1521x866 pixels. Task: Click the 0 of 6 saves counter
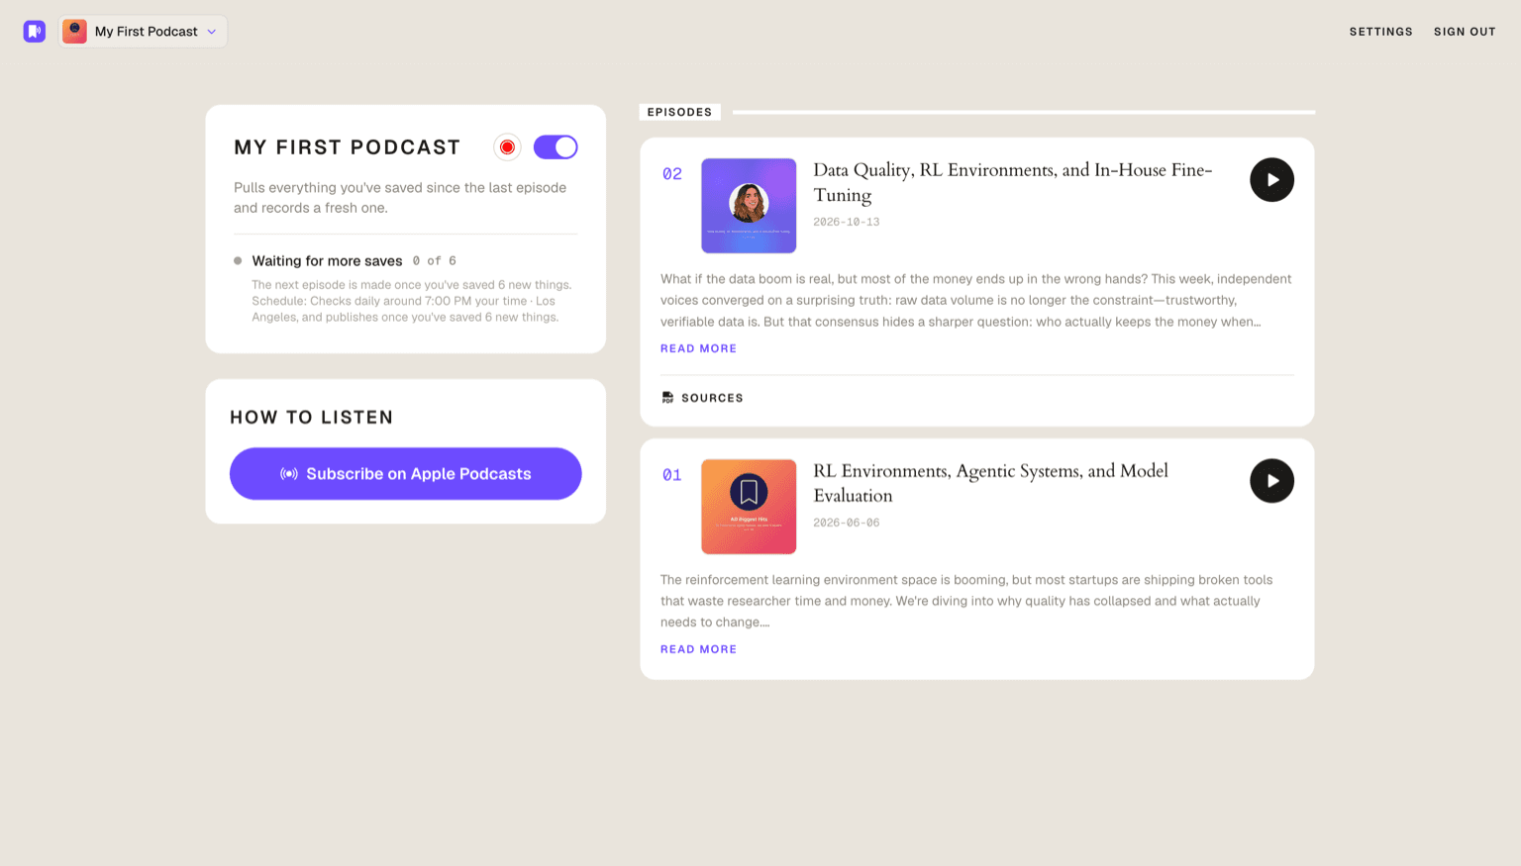coord(435,261)
